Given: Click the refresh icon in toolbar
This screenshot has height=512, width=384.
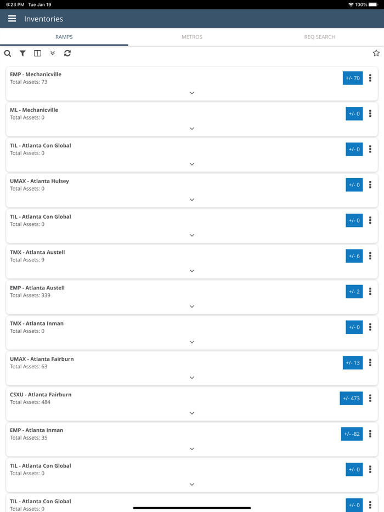Looking at the screenshot, I should coord(67,53).
